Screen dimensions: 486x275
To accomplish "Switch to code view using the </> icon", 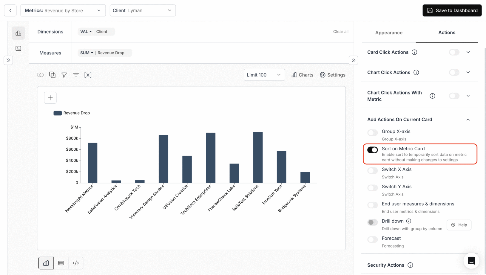I will pyautogui.click(x=75, y=263).
